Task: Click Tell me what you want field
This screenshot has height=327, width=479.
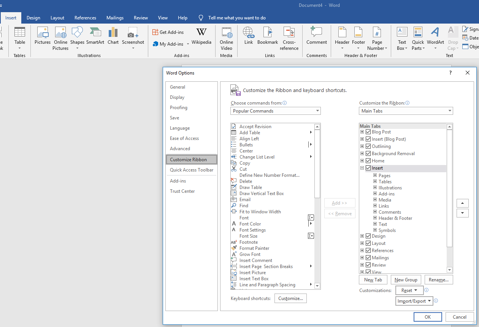Action: coord(237,18)
